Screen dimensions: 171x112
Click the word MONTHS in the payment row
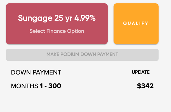click(x=24, y=86)
